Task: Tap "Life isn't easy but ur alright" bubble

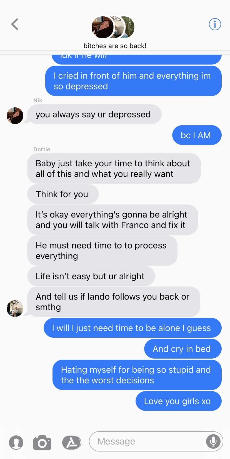Action: pos(91,276)
